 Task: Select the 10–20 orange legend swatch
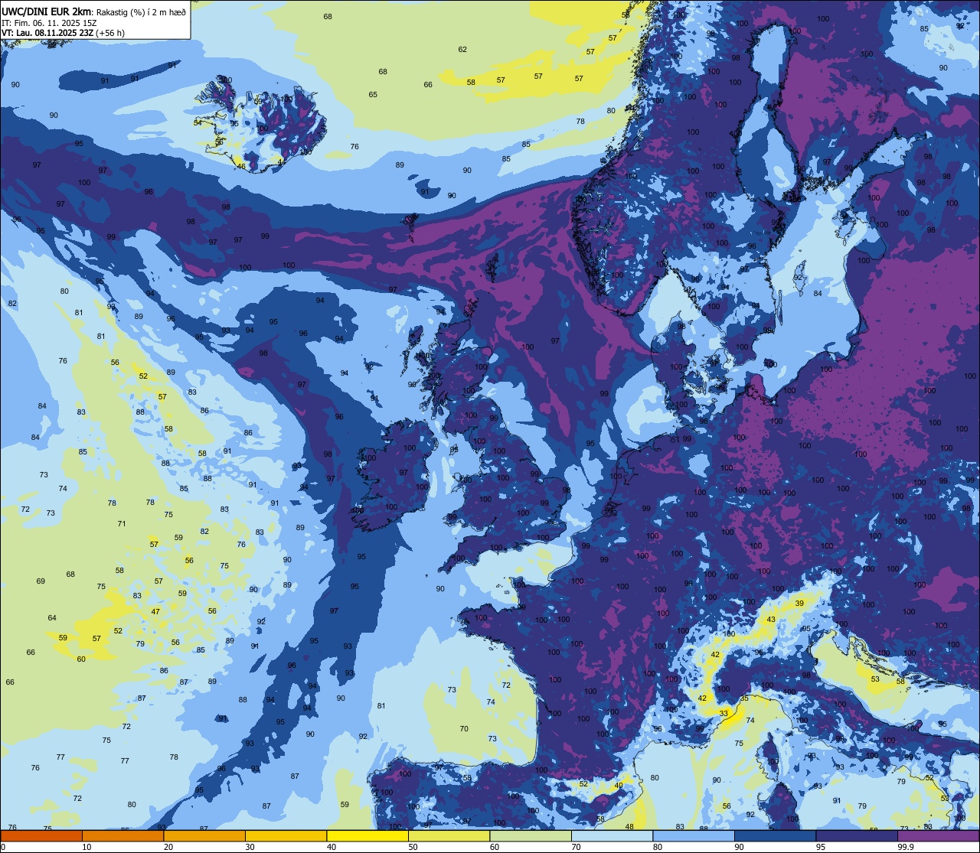122,835
